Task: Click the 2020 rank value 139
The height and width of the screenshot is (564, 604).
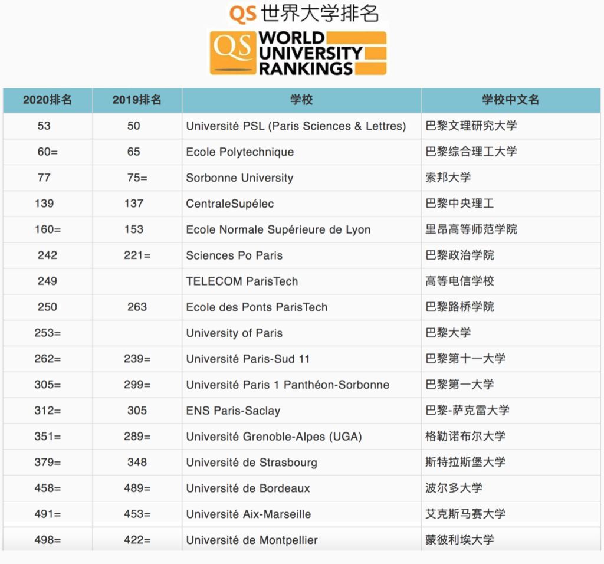Action: pos(44,204)
